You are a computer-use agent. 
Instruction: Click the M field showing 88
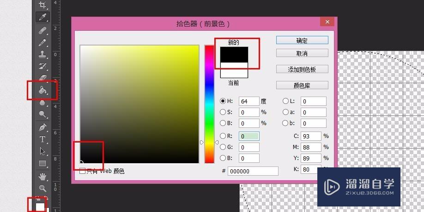[311, 147]
